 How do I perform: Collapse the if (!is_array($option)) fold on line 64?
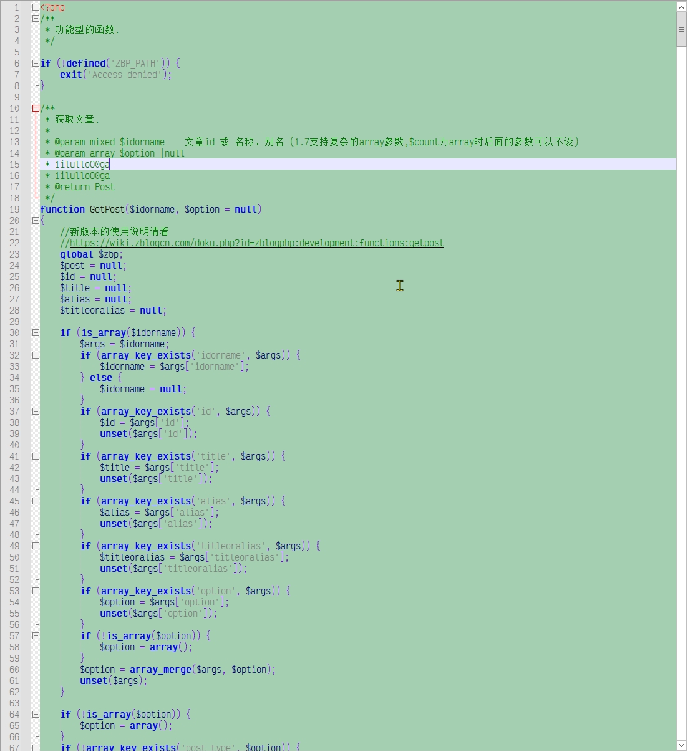[x=36, y=715]
